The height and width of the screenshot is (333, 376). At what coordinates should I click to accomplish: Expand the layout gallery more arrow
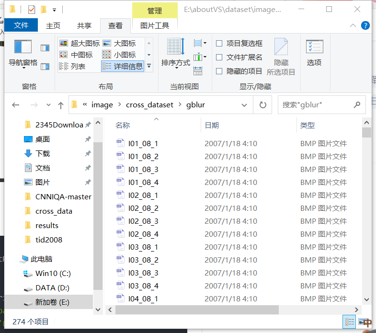coord(149,66)
